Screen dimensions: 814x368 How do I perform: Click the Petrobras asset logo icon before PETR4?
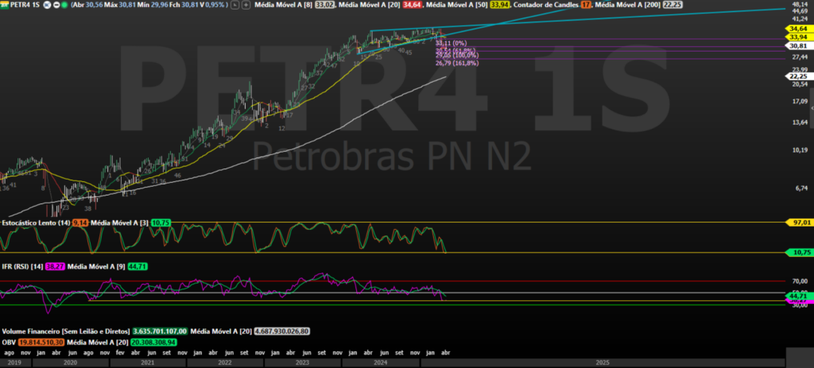pyautogui.click(x=5, y=4)
